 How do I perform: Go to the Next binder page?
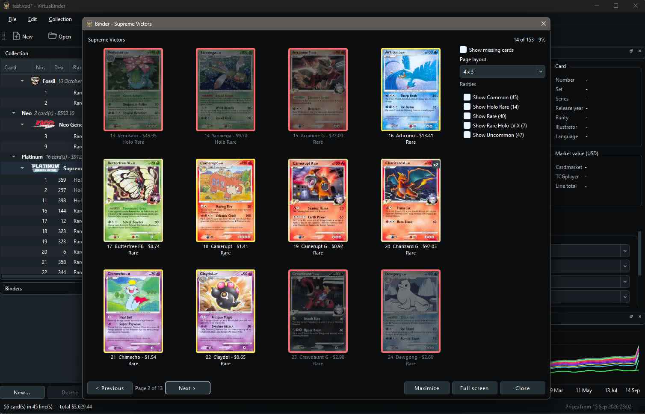point(187,388)
